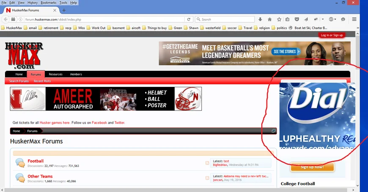368x192 pixels.
Task: Open the politics bookmark folder
Action: [x=279, y=28]
